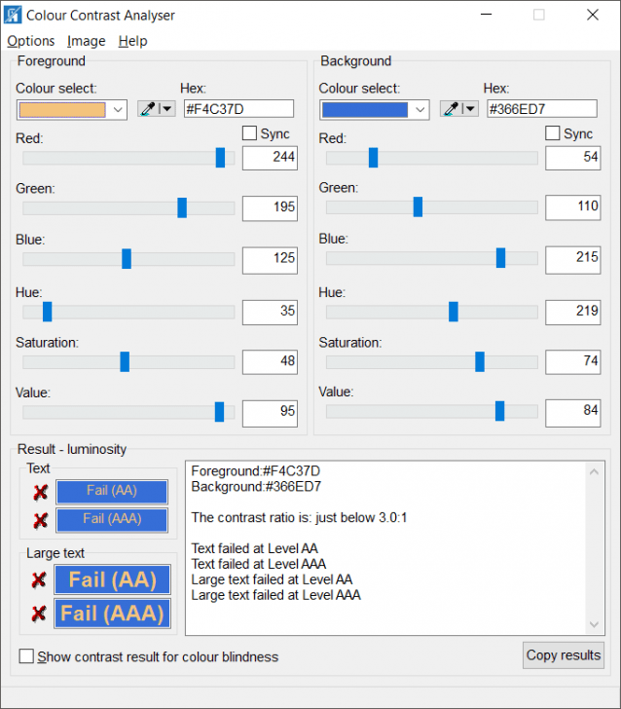Click the Colour Contrast Analyser title bar icon
Viewport: 621px width, 709px height.
click(x=13, y=15)
